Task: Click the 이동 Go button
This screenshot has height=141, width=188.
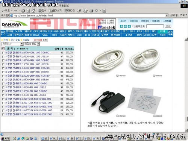Action: (174, 15)
